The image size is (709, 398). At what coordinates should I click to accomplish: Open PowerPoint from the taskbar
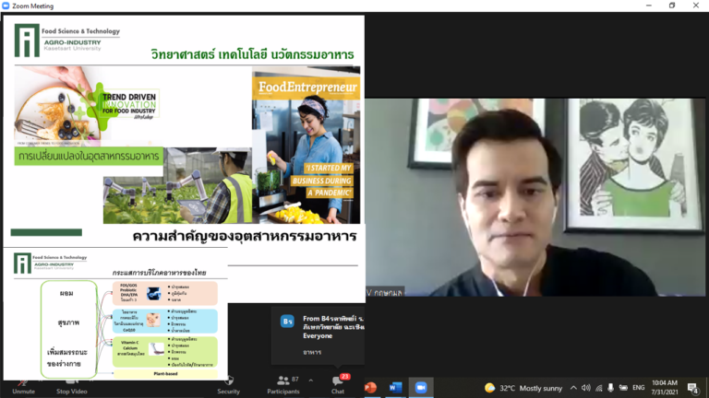tap(371, 387)
